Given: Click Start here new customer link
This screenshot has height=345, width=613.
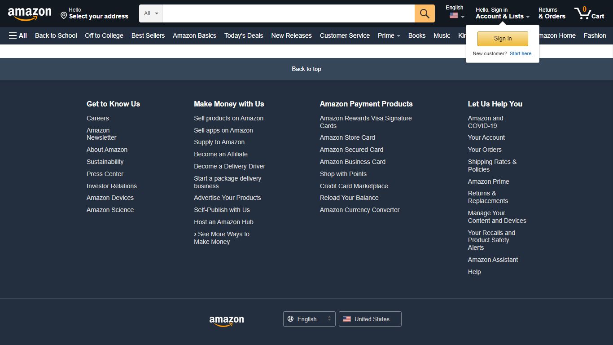Looking at the screenshot, I should tap(521, 53).
